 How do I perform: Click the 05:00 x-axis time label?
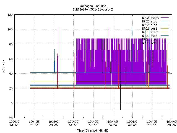pyautogui.click(x=93, y=125)
